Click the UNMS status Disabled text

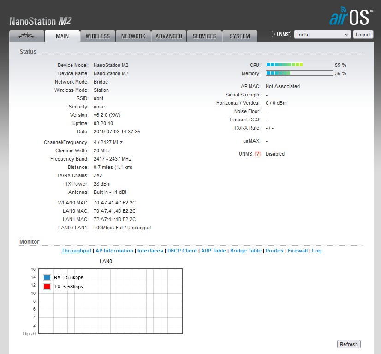pos(275,154)
